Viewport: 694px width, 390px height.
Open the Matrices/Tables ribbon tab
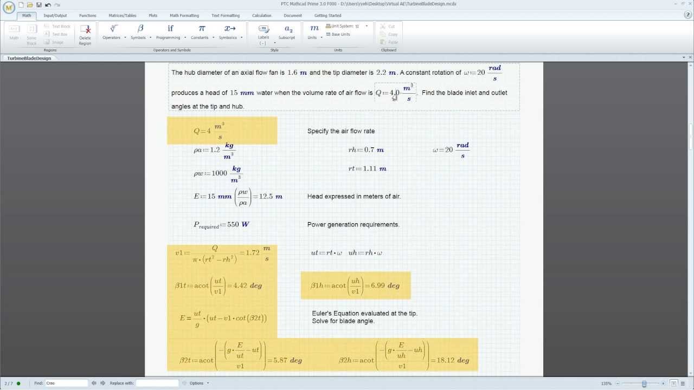tap(123, 15)
